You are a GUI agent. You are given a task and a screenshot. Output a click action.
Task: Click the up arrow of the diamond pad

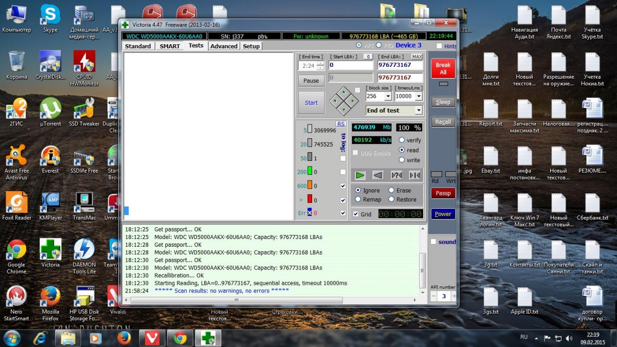point(344,93)
